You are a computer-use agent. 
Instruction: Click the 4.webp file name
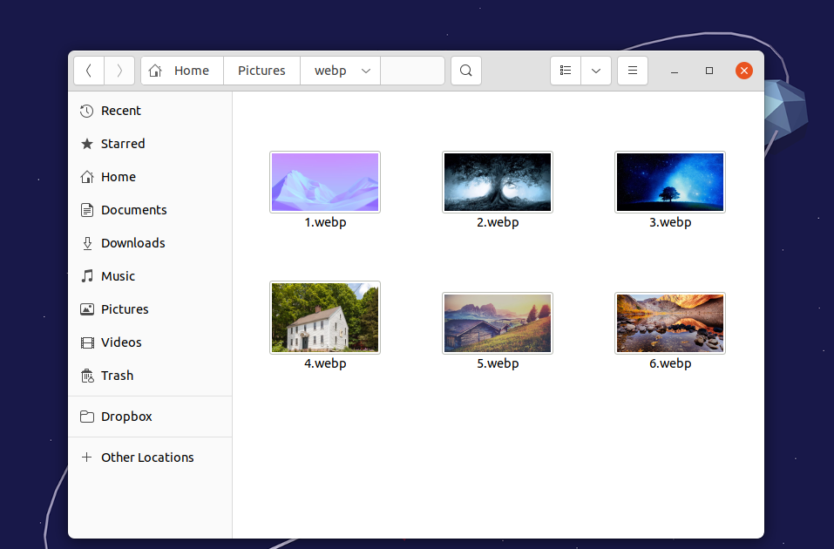(325, 364)
